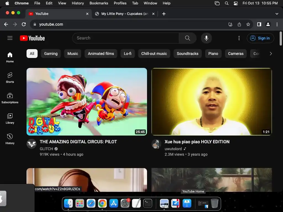Select the Animated films chip
This screenshot has height=212, width=283.
(x=101, y=54)
